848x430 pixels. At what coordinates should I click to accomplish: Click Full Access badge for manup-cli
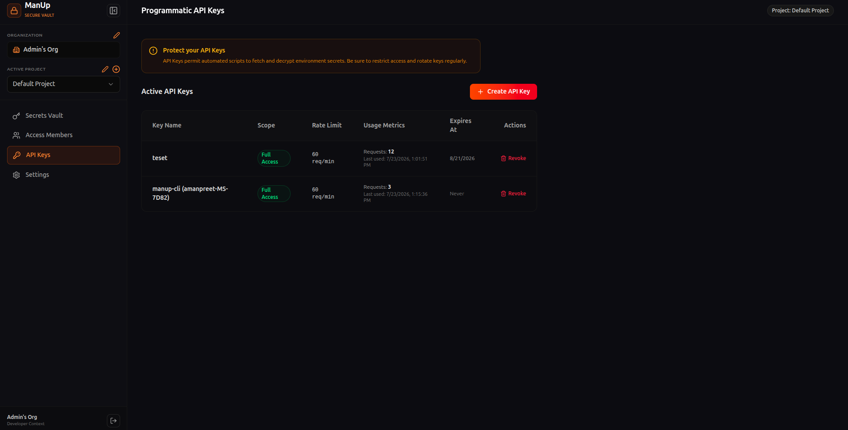click(274, 194)
